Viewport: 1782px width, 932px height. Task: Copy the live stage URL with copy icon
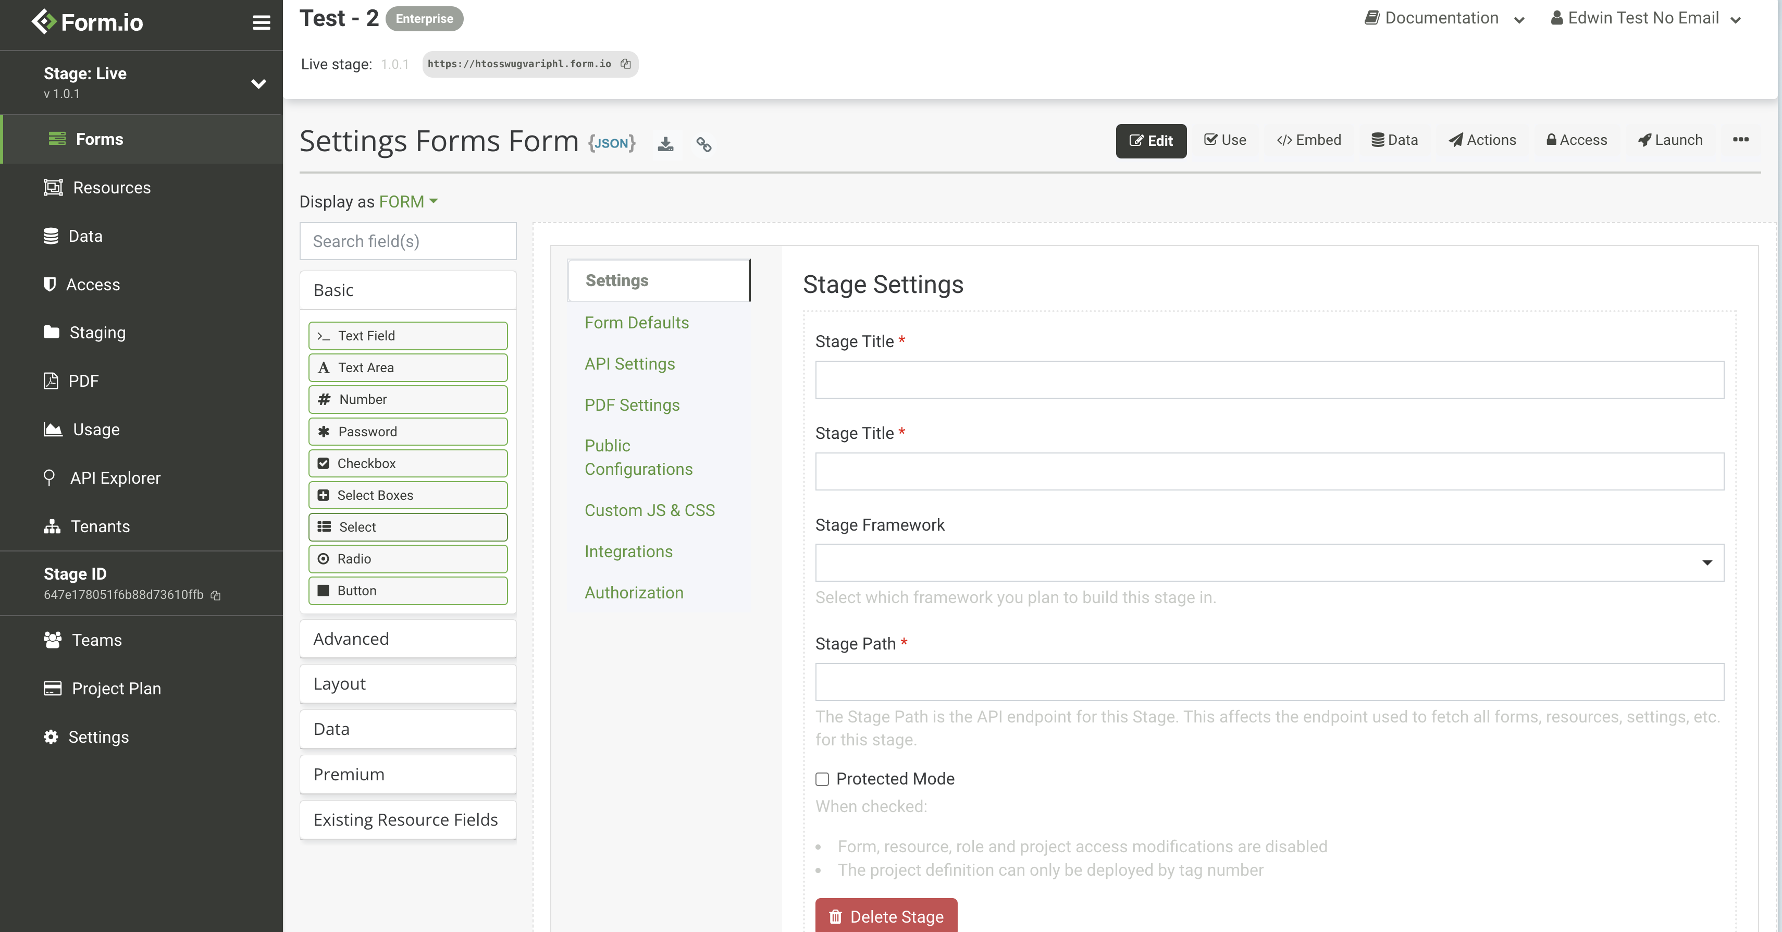[625, 64]
